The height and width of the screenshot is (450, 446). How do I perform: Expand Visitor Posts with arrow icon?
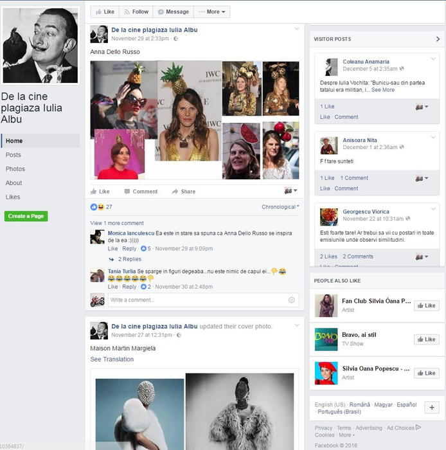(x=438, y=39)
